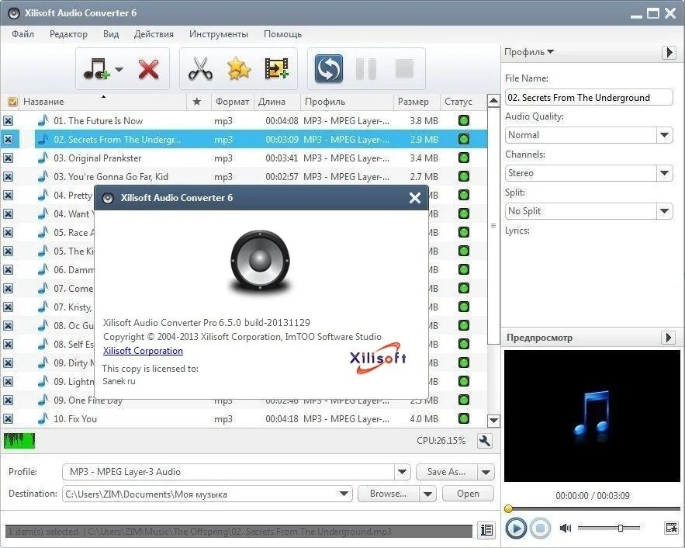The width and height of the screenshot is (685, 548).
Task: Click the snapshot icon in preview panel
Action: click(x=672, y=528)
